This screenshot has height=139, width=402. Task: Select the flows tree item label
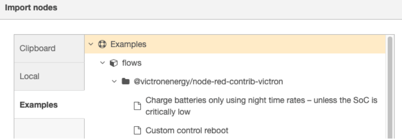pyautogui.click(x=132, y=63)
